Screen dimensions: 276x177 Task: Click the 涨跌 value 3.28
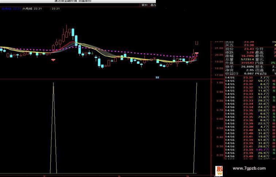click(250, 52)
